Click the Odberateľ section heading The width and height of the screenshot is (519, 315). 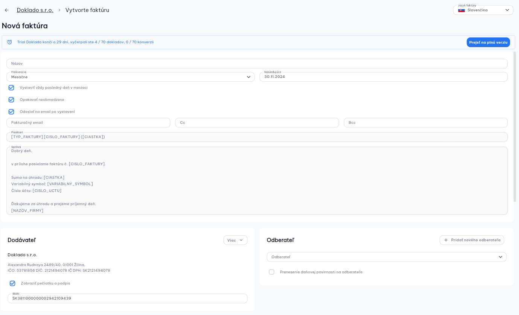point(280,240)
